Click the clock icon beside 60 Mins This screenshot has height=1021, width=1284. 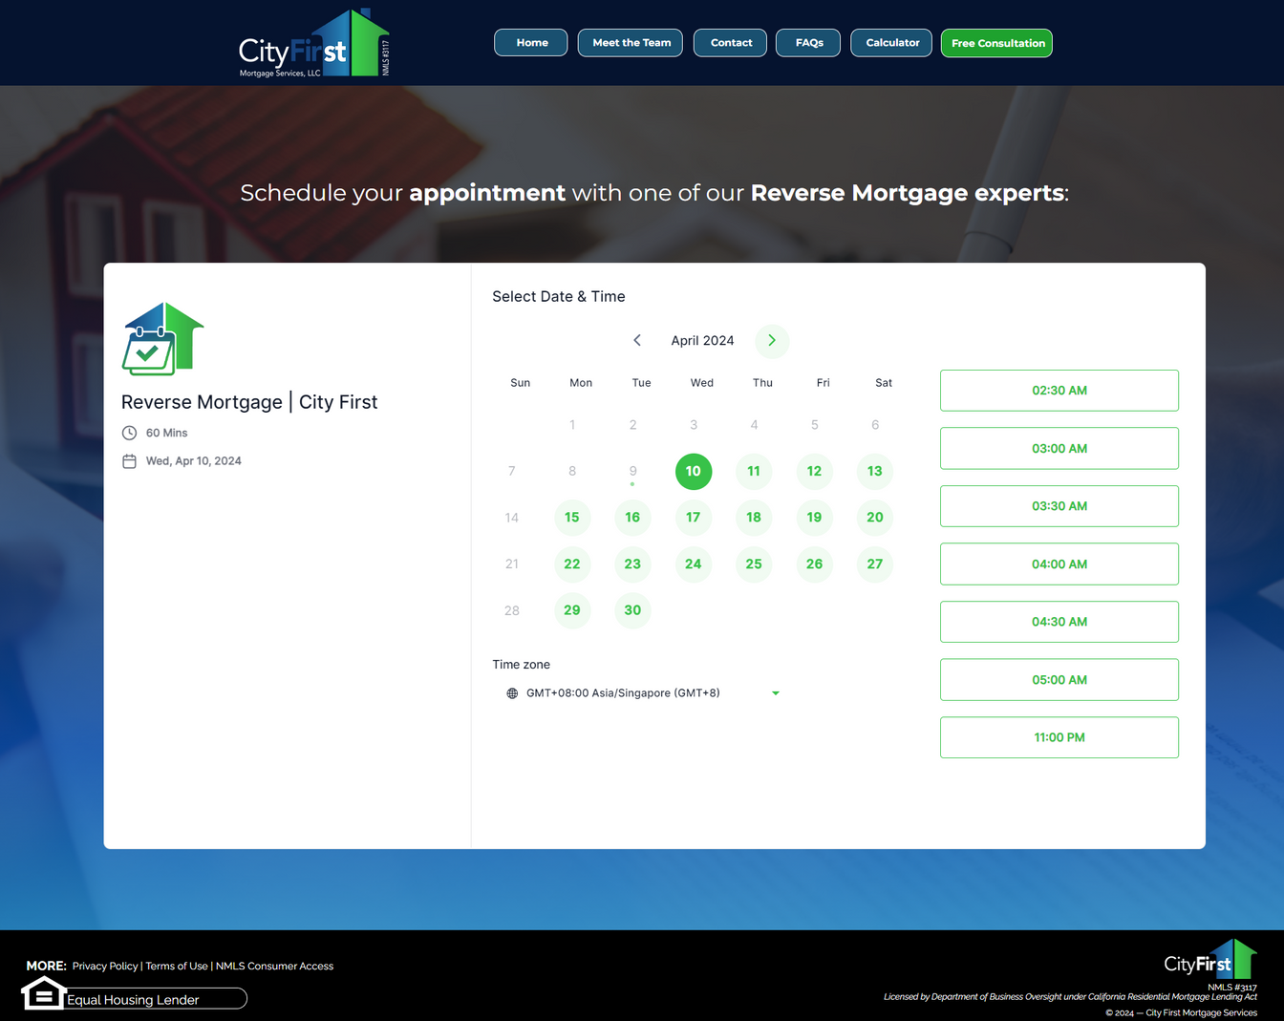click(130, 433)
